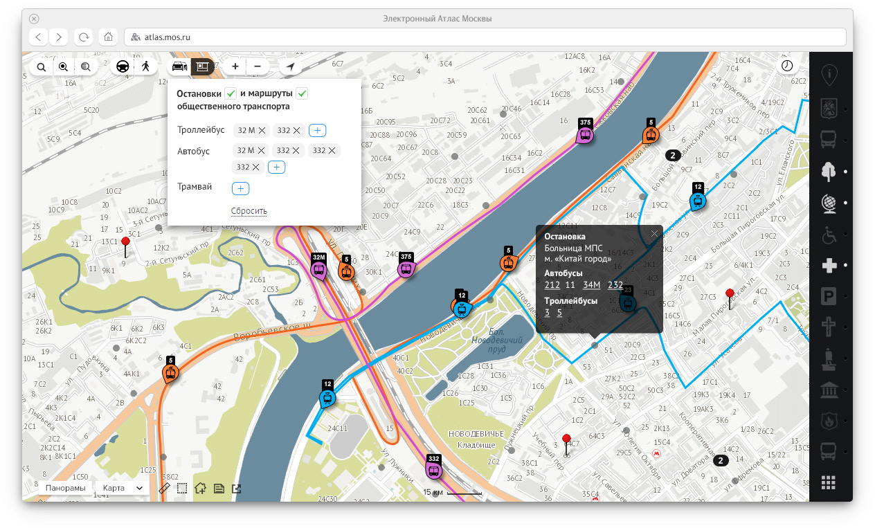Add a route to Трамвай
Image resolution: width=875 pixels, height=528 pixels.
tap(241, 188)
